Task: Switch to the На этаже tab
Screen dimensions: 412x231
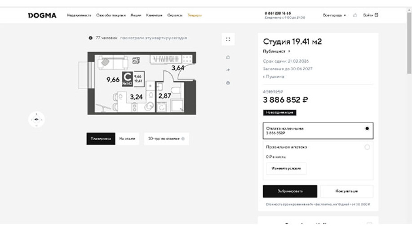Action: coord(127,139)
